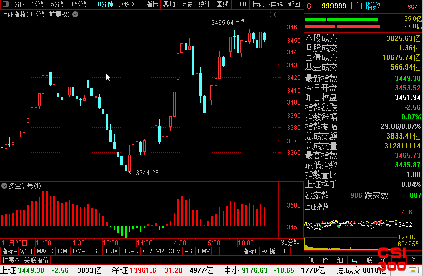The width and height of the screenshot is (423, 276).
Task: Open the 模板 template tab
Action: click(268, 251)
